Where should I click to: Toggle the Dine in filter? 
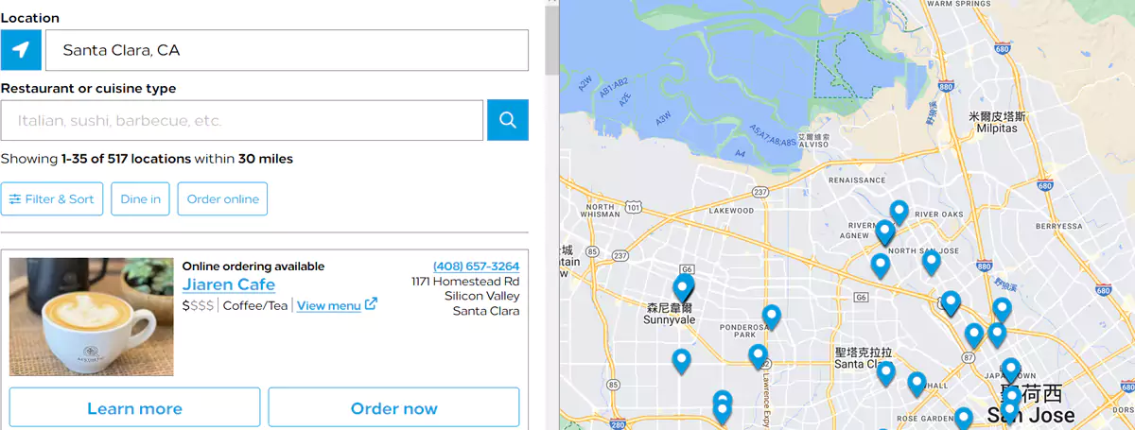(141, 199)
